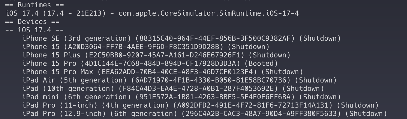407x119 pixels.
Task: Click the iPhone 15 Pro Max device name
Action: coord(58,72)
